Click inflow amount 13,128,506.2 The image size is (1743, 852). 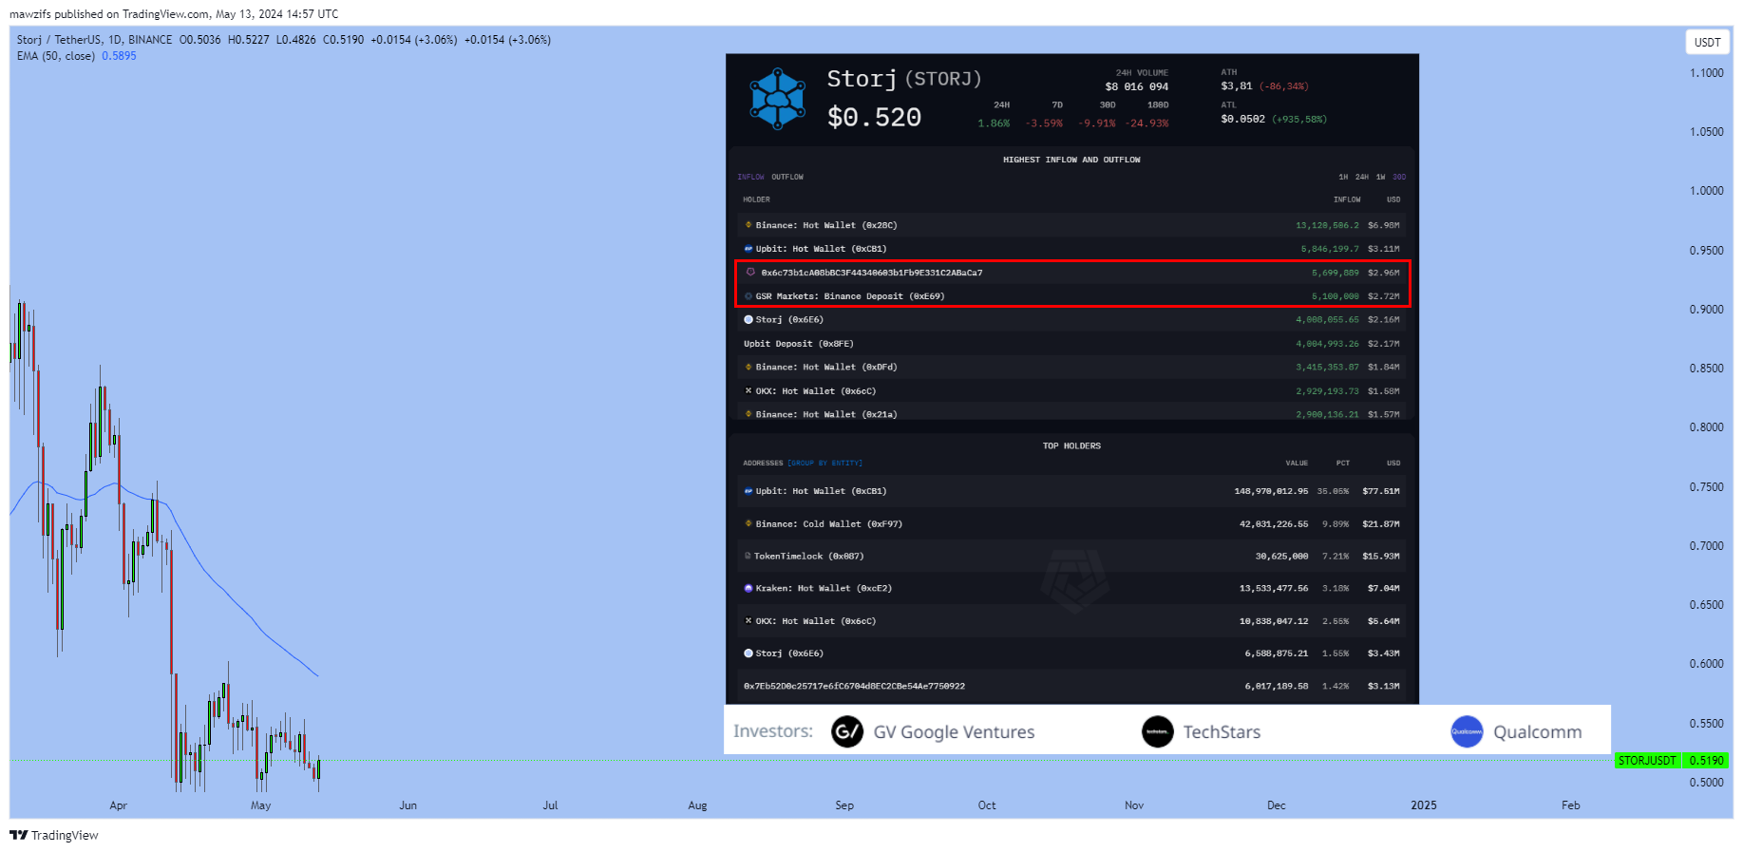click(x=1327, y=225)
